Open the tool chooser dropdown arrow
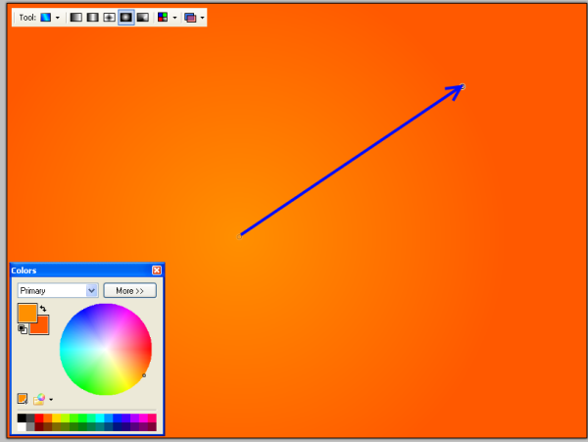The height and width of the screenshot is (442, 588). coord(58,18)
